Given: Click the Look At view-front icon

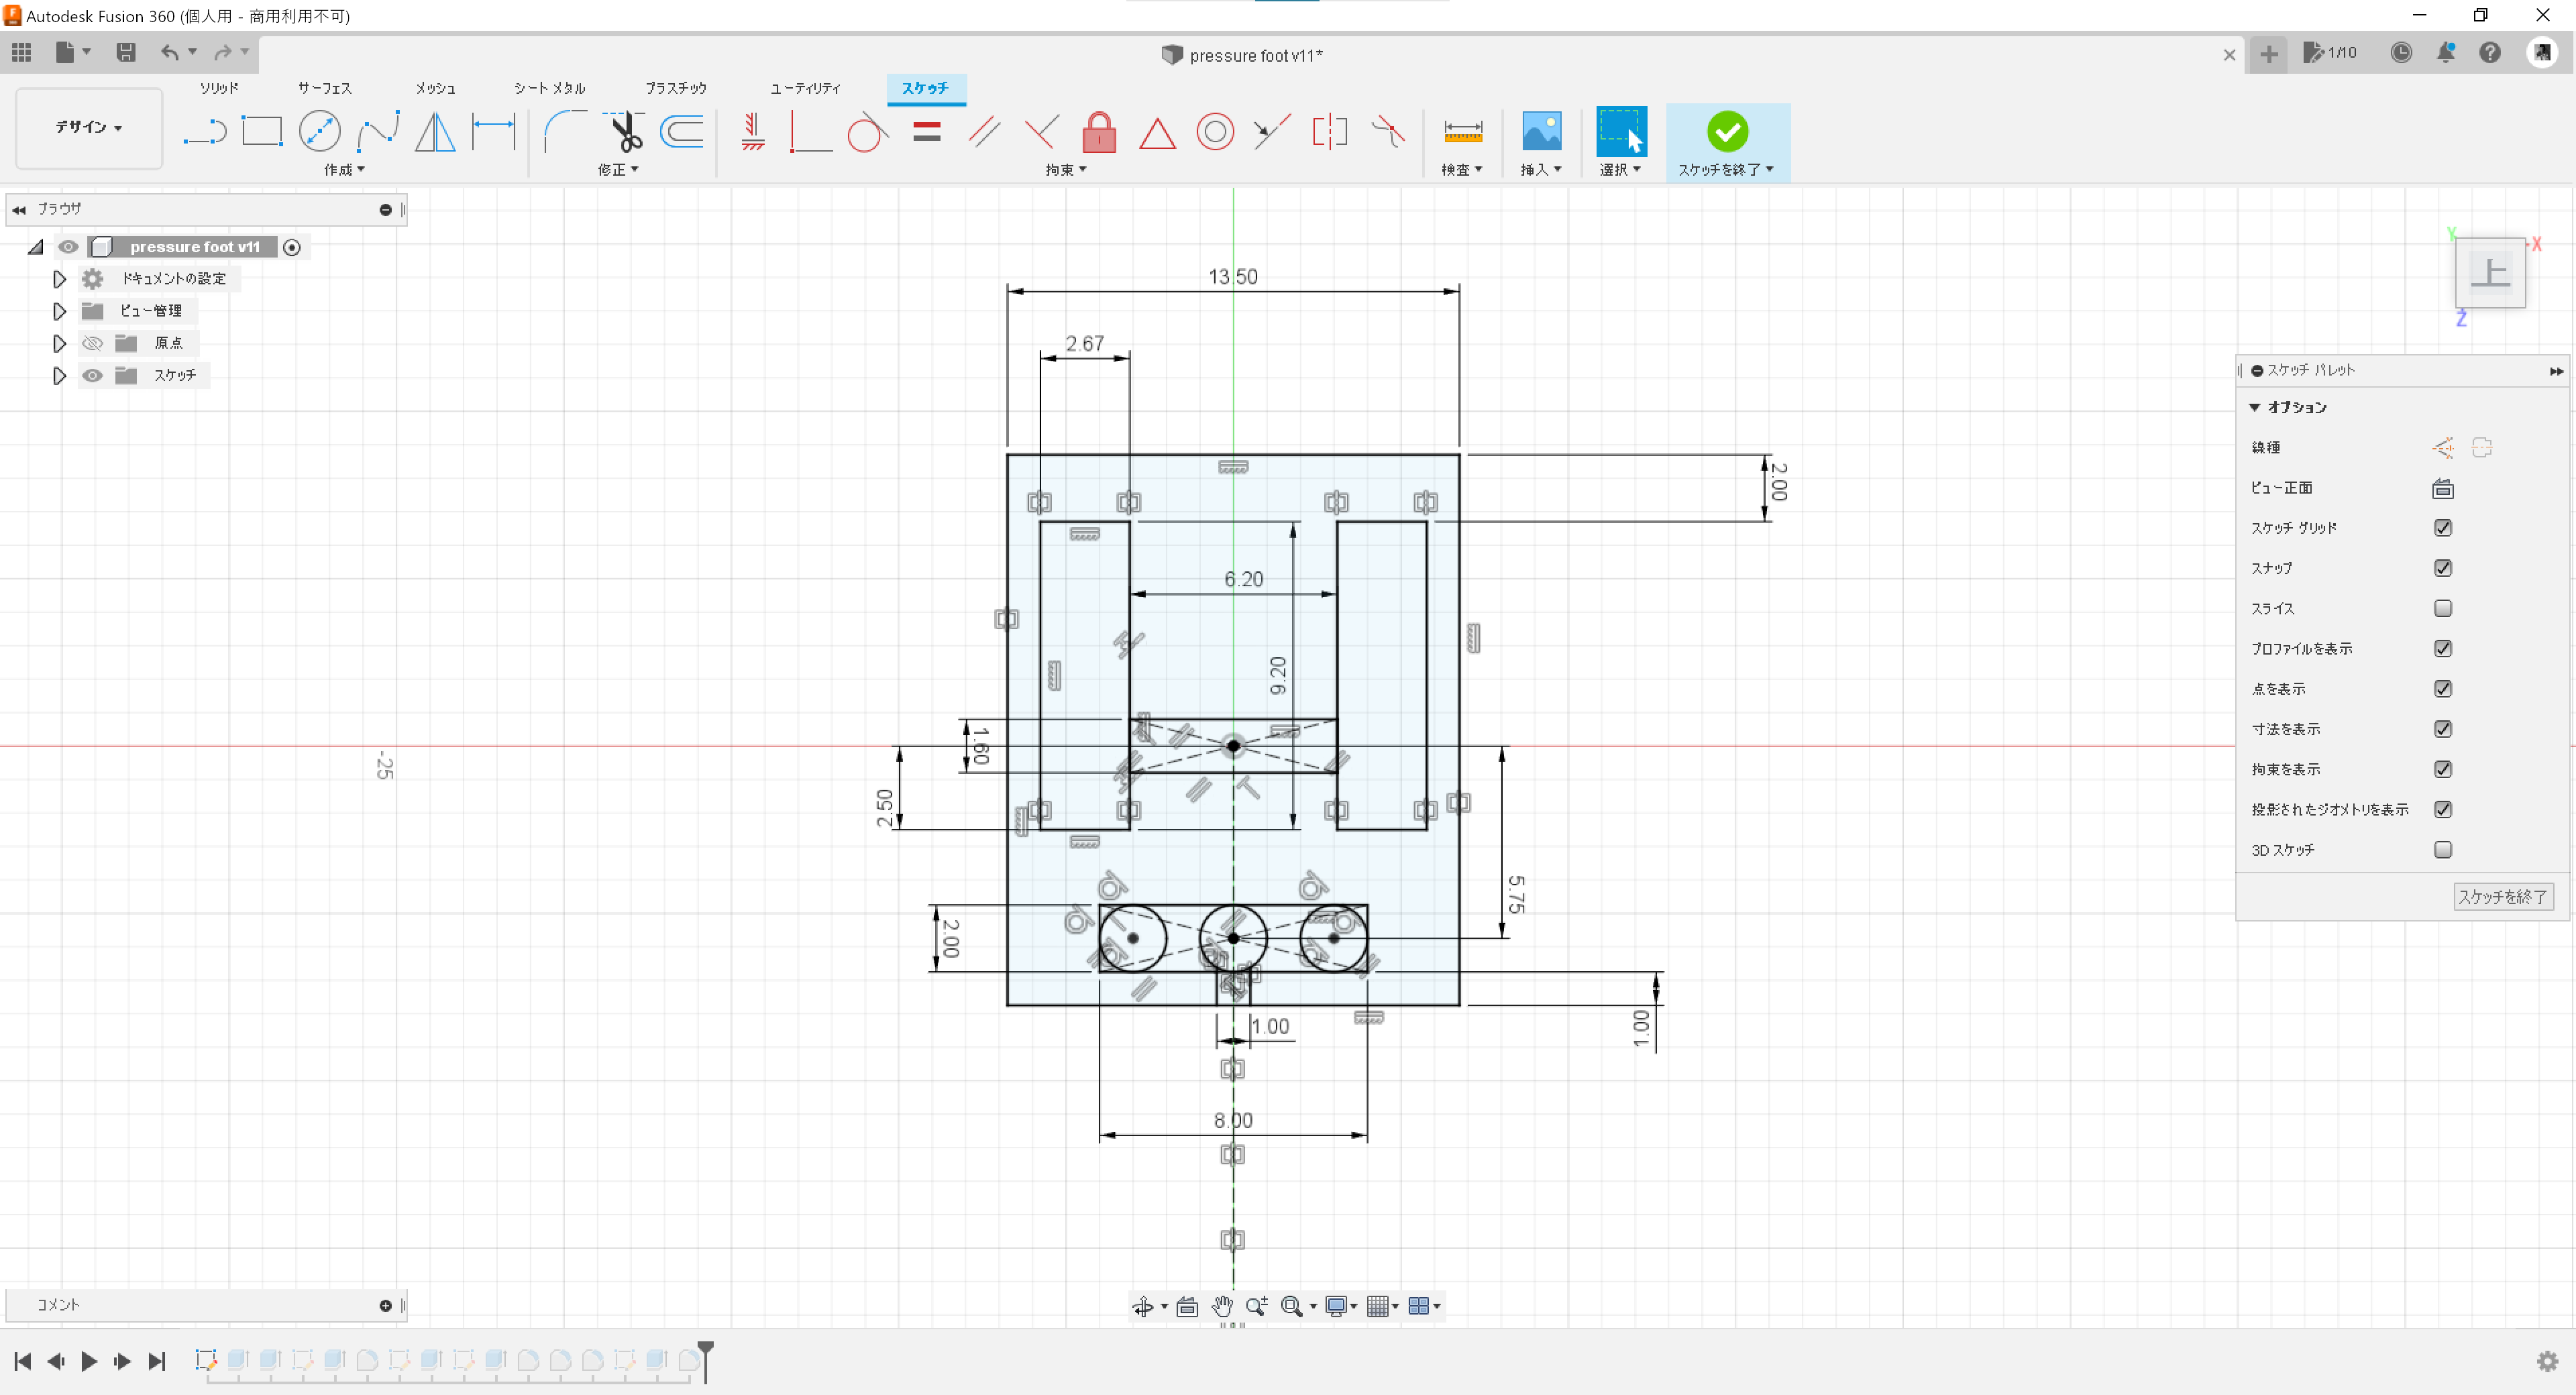Looking at the screenshot, I should pyautogui.click(x=2442, y=488).
